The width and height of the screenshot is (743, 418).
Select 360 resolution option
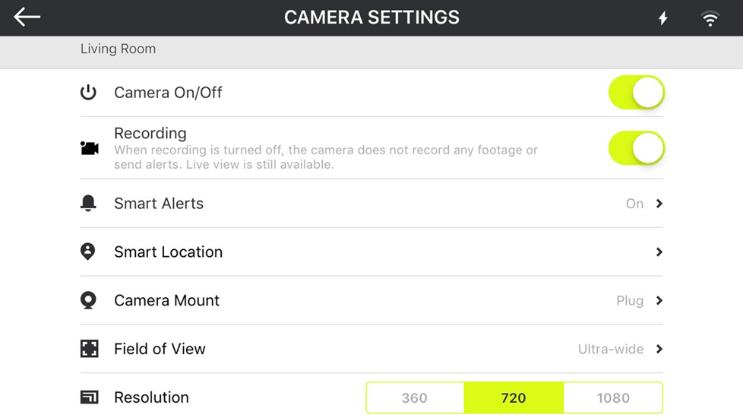coord(415,397)
